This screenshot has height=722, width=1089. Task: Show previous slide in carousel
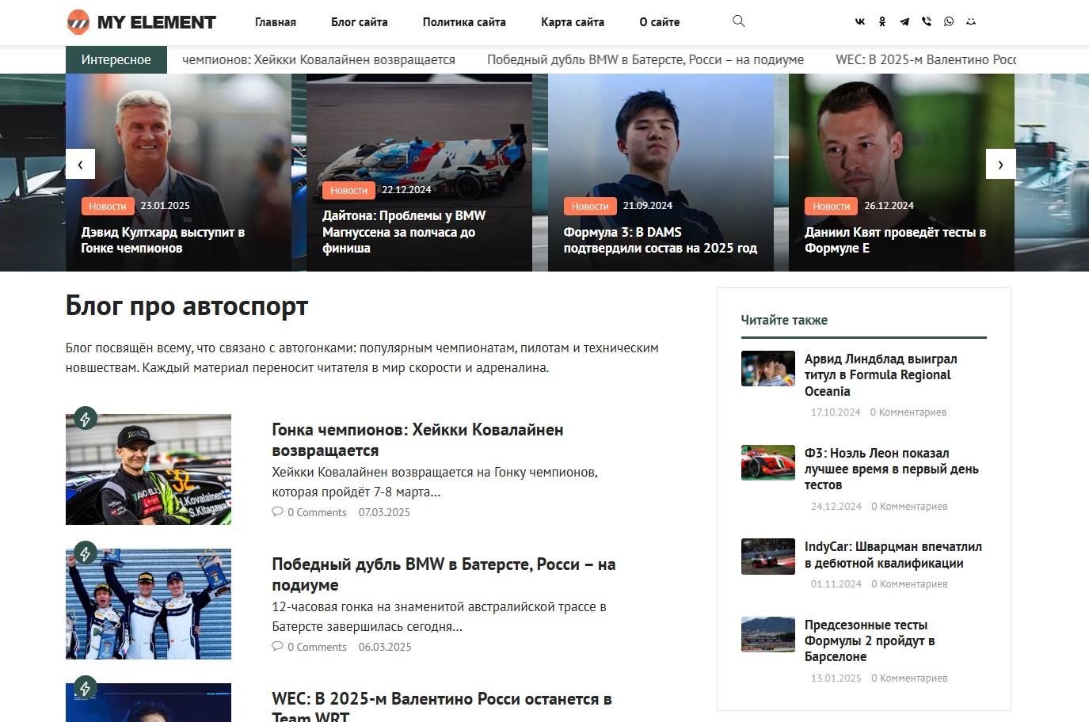pos(80,164)
